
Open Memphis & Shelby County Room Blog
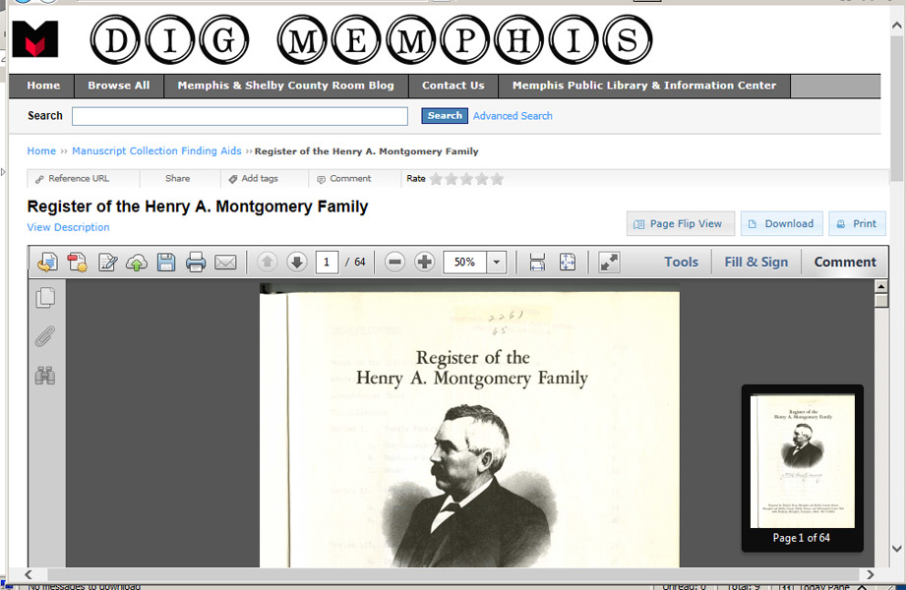point(285,86)
